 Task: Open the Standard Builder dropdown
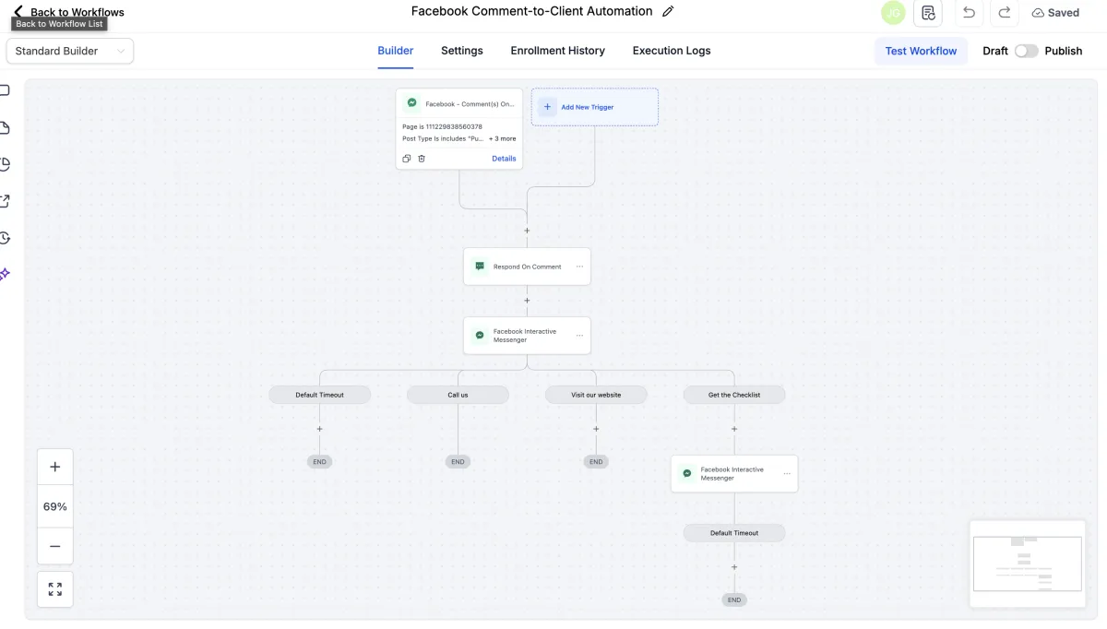(70, 51)
